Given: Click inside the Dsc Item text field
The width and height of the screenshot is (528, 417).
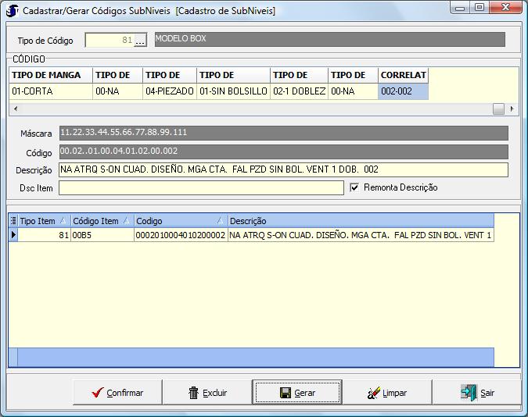Looking at the screenshot, I should pos(201,188).
